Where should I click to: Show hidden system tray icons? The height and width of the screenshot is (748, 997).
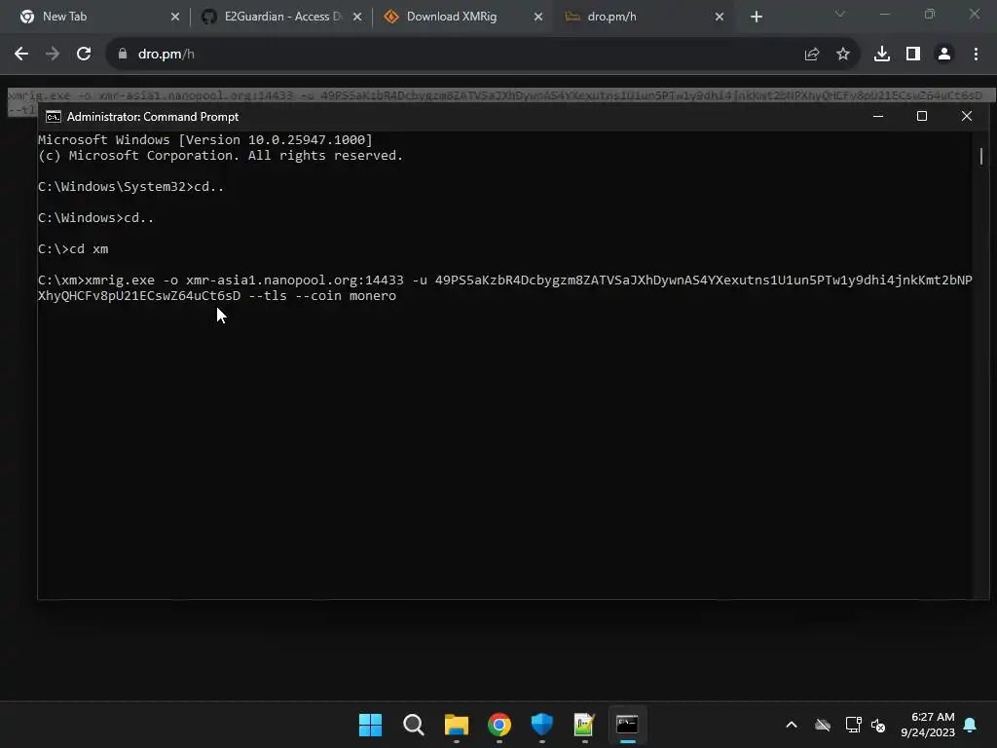792,725
